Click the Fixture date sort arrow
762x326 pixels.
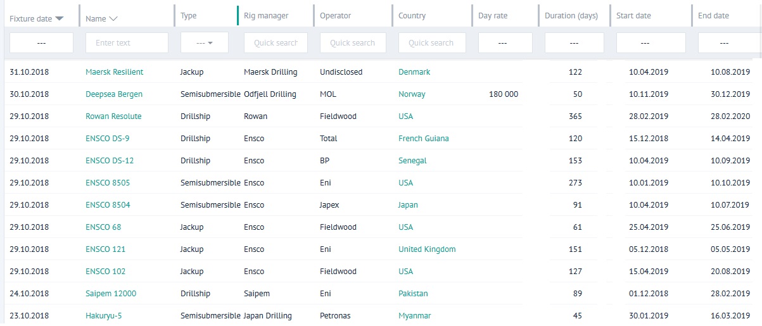[x=60, y=19]
